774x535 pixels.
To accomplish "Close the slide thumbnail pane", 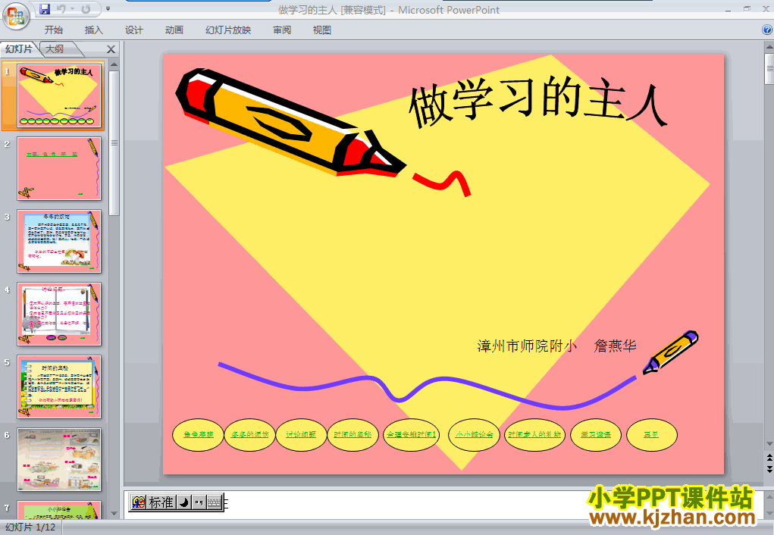I will click(x=111, y=49).
